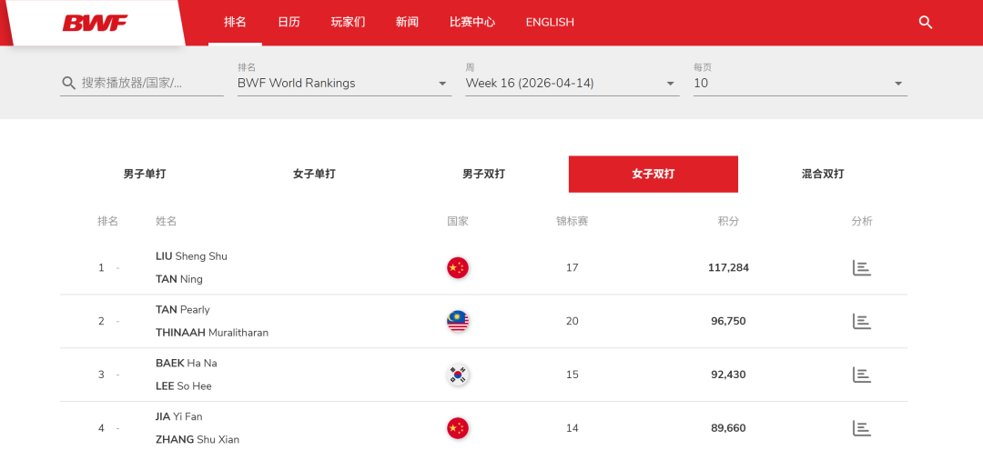Open the search magnifier in the header

pyautogui.click(x=926, y=23)
